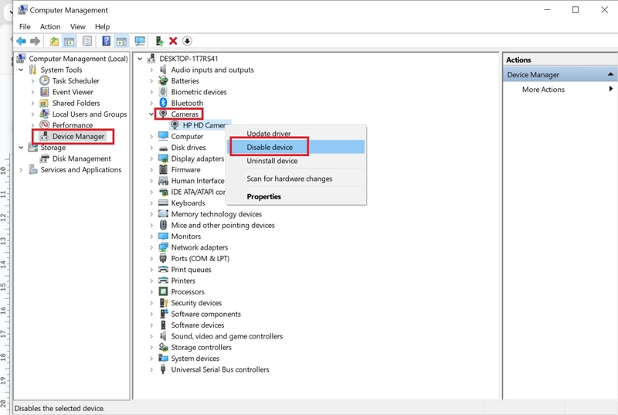The width and height of the screenshot is (618, 415).
Task: Click the Event Viewer icon
Action: [45, 92]
